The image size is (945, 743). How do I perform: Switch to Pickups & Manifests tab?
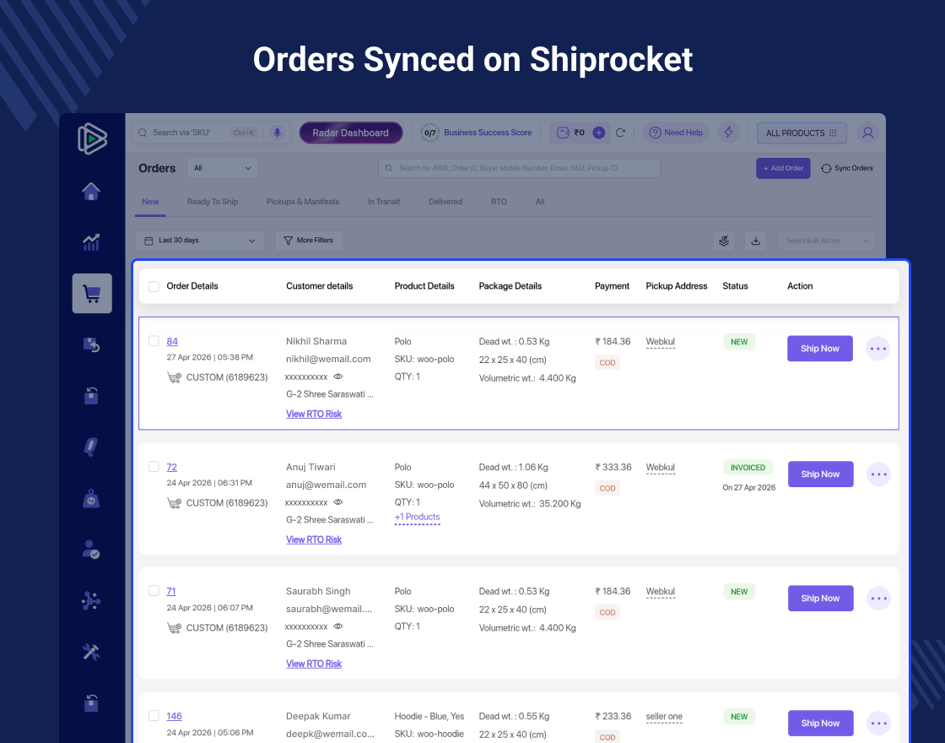(303, 202)
